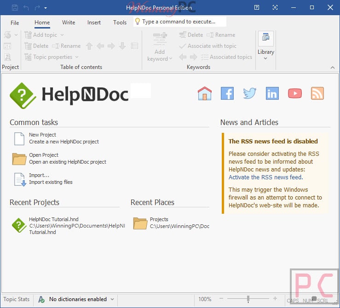Image resolution: width=340 pixels, height=308 pixels.
Task: Move keyword right in Keywords group
Action: 193,57
